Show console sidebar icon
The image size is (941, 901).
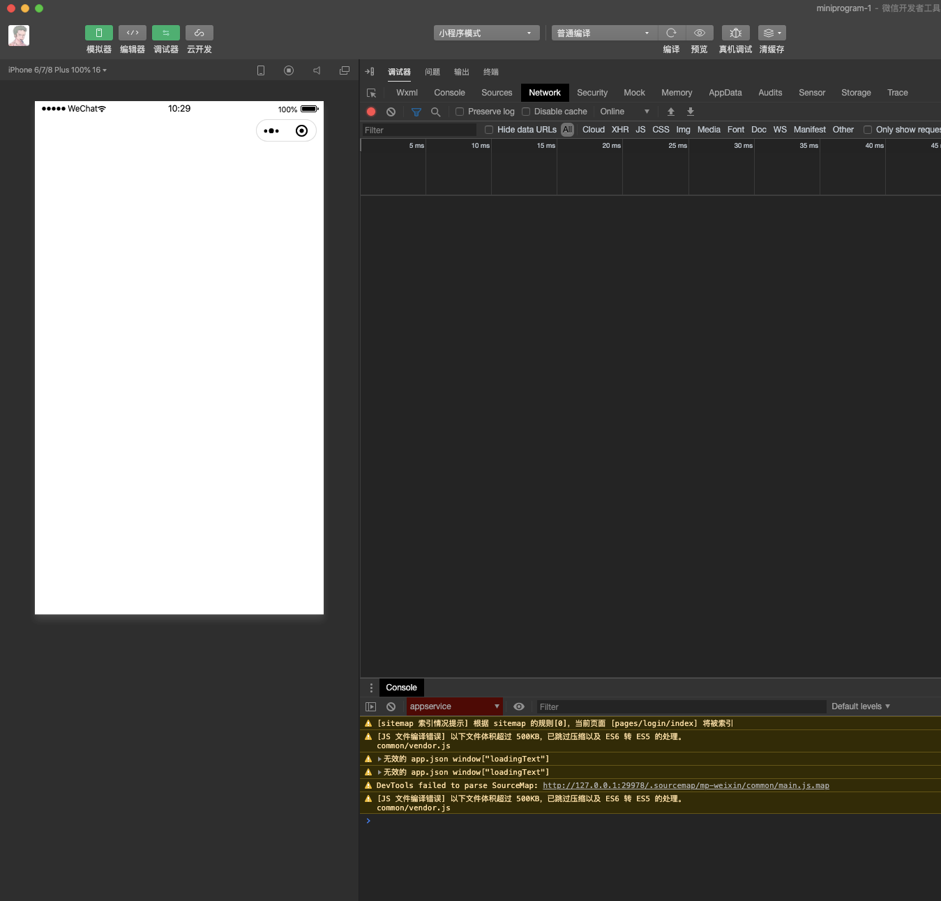[371, 706]
